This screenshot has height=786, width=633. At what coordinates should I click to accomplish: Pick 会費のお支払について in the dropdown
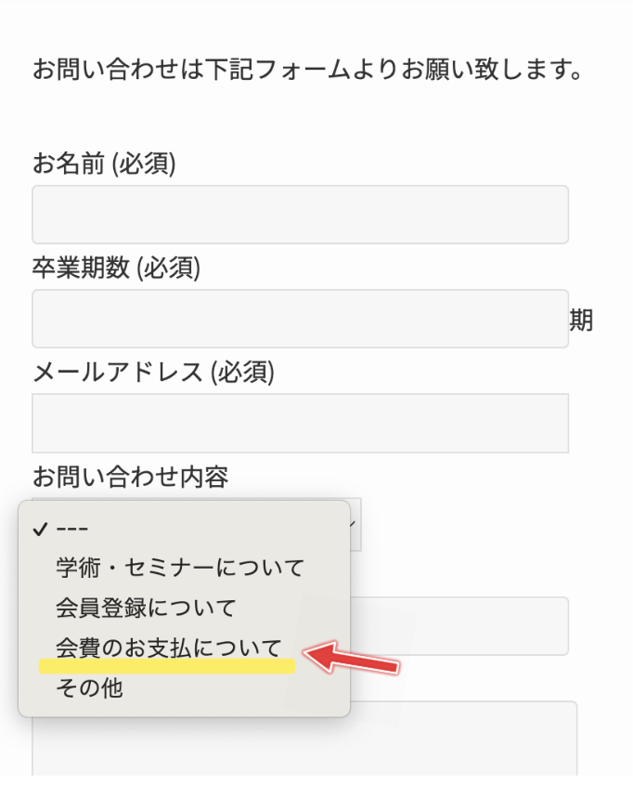[x=168, y=647]
